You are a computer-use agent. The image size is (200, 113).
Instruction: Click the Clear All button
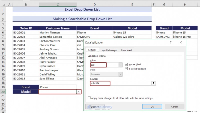tap(95, 106)
